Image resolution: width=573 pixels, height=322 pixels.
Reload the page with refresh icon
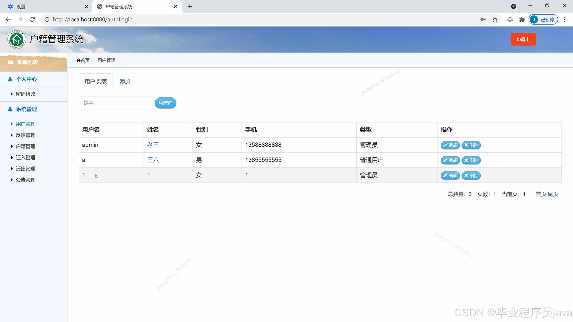(x=32, y=19)
